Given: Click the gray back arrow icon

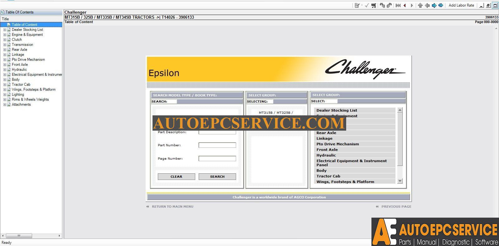Looking at the screenshot, I should click(427, 5).
